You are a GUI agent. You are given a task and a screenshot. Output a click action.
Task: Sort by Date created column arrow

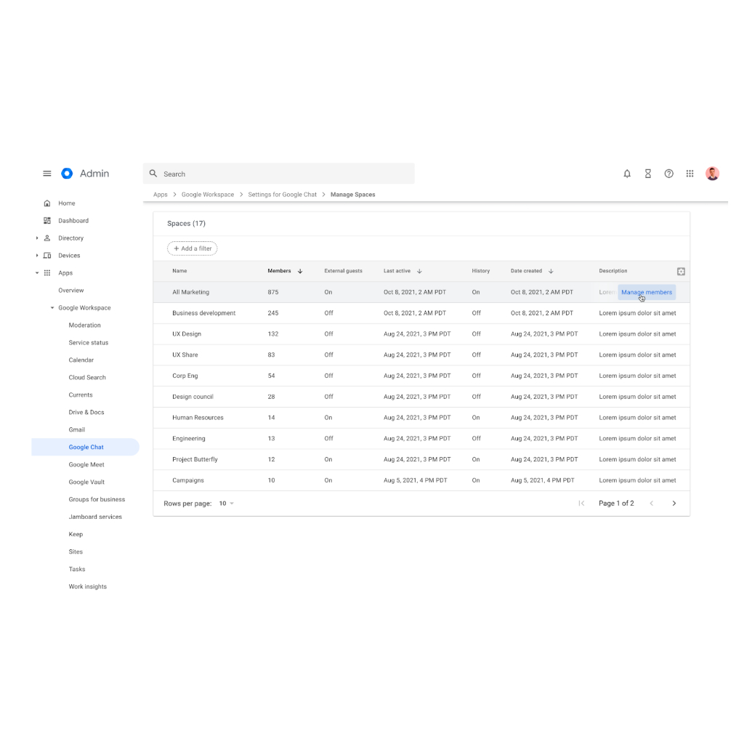pos(551,272)
